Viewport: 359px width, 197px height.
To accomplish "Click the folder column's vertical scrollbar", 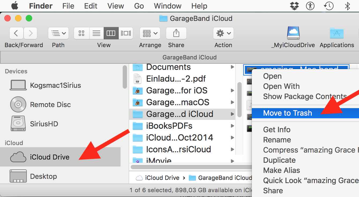I will (239, 100).
